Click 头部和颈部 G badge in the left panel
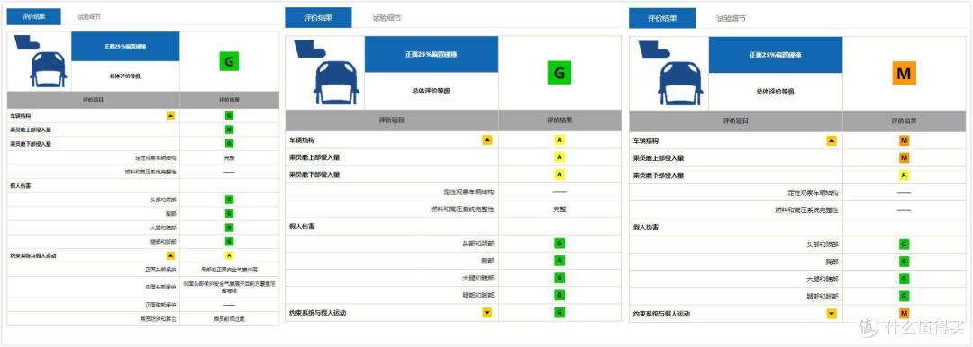Viewport: 973px width, 347px height. 229,200
